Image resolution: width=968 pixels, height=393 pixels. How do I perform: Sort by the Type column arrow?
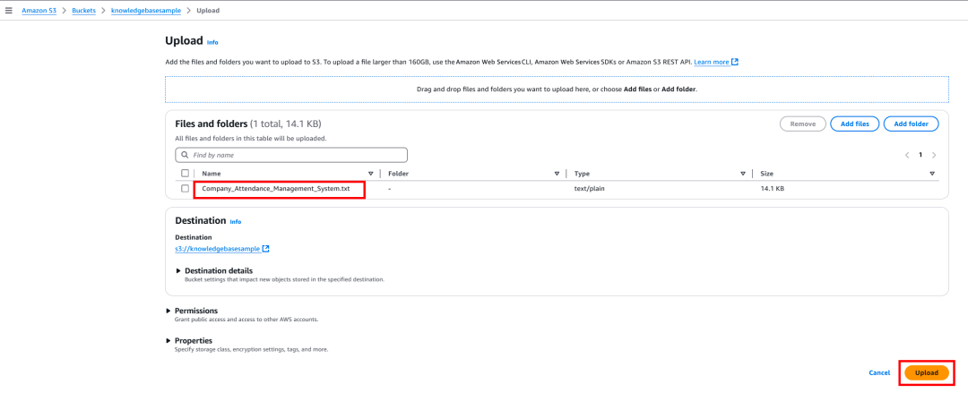743,174
